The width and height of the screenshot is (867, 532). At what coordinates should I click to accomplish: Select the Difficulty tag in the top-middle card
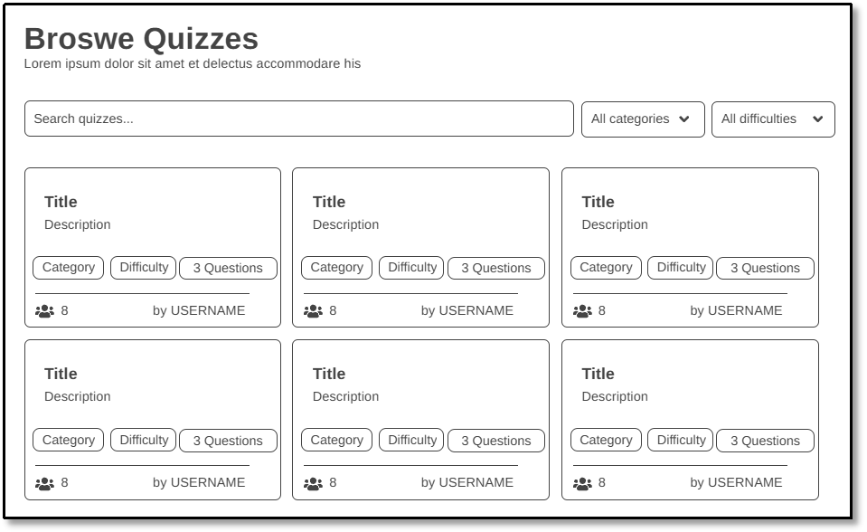coord(411,268)
